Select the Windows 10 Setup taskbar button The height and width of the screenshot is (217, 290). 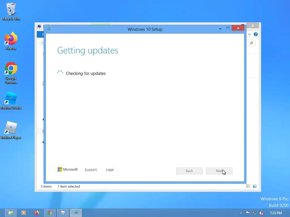pyautogui.click(x=76, y=213)
